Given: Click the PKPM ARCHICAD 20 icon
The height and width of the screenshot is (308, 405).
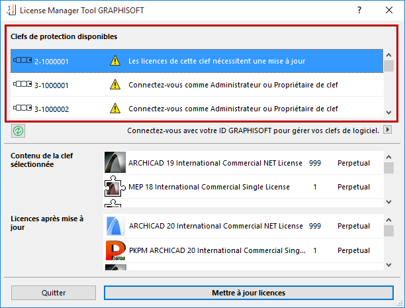Looking at the screenshot, I should 116,250.
